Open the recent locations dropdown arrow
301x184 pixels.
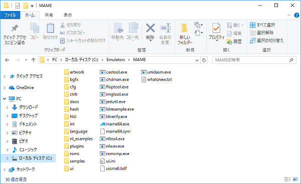pyautogui.click(x=26, y=60)
